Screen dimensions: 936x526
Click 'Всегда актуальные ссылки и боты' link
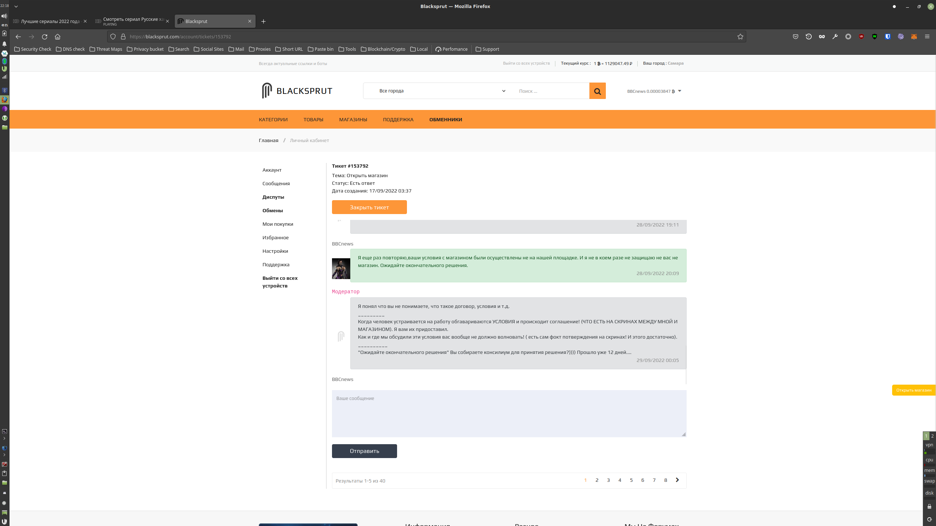pyautogui.click(x=293, y=64)
